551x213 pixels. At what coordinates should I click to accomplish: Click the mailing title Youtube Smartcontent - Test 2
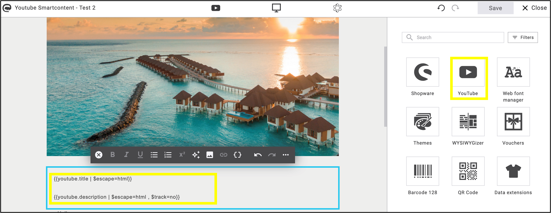55,8
